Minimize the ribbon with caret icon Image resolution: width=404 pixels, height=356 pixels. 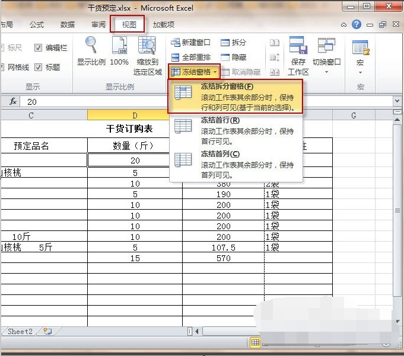[343, 25]
